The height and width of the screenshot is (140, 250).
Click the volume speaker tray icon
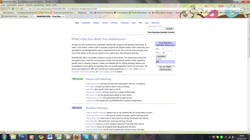(233, 137)
